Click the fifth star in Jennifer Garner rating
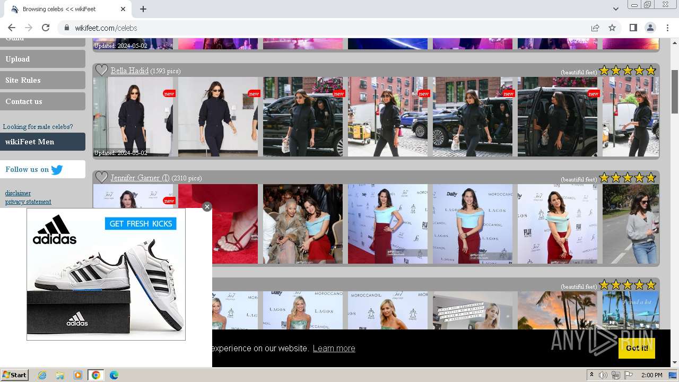 pyautogui.click(x=651, y=178)
